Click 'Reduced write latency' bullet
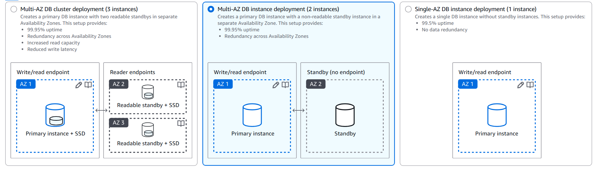The height and width of the screenshot is (172, 594). pyautogui.click(x=52, y=49)
